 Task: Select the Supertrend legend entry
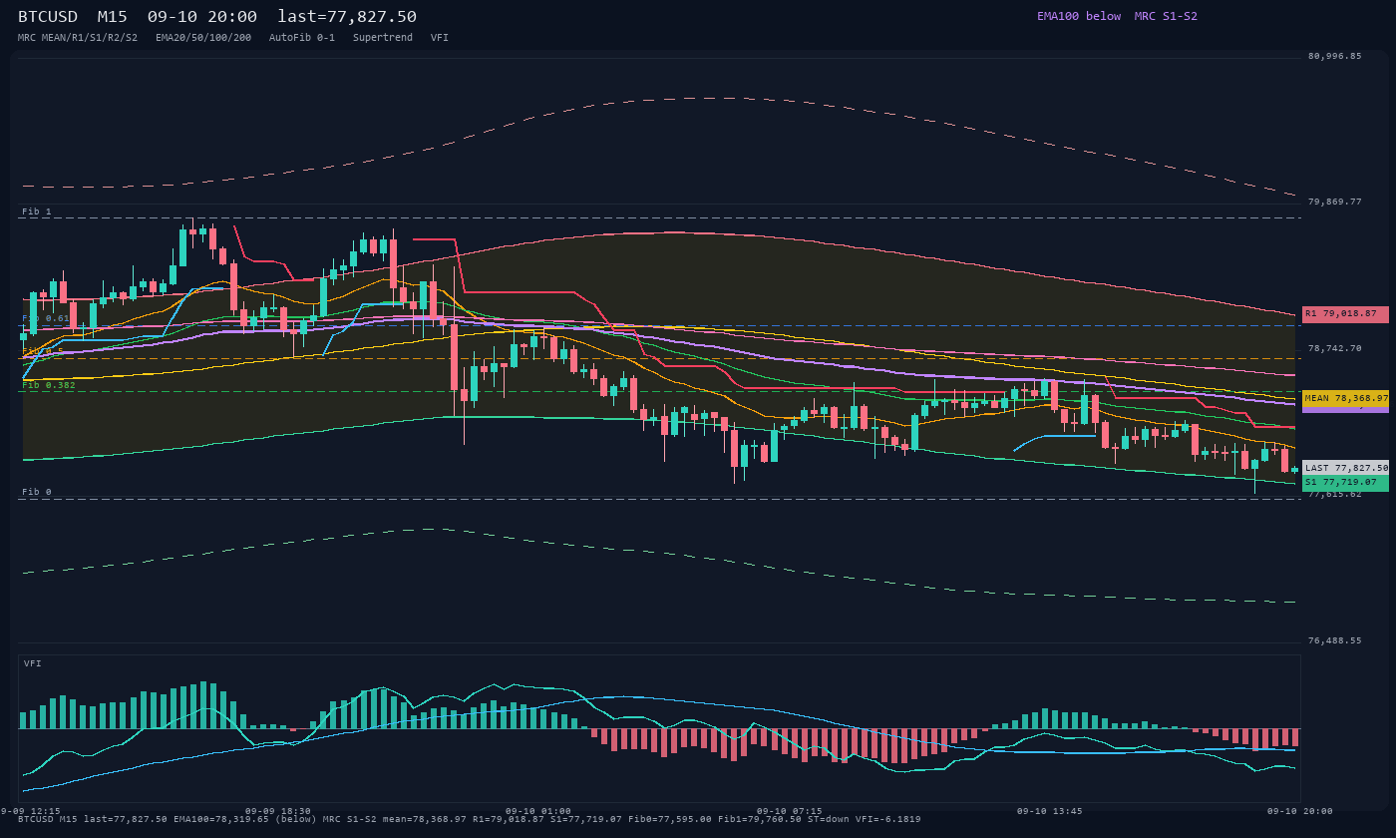[383, 37]
